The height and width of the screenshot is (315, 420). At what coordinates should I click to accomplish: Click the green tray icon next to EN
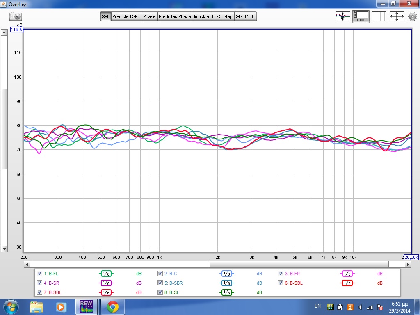(330, 307)
